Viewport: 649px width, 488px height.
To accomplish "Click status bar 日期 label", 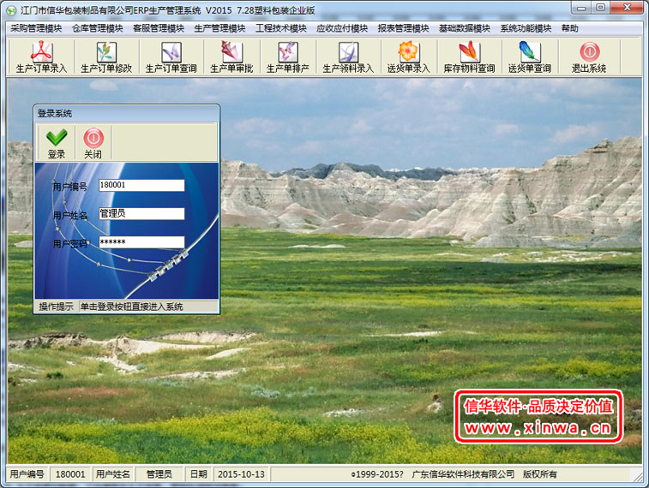I will tap(199, 474).
